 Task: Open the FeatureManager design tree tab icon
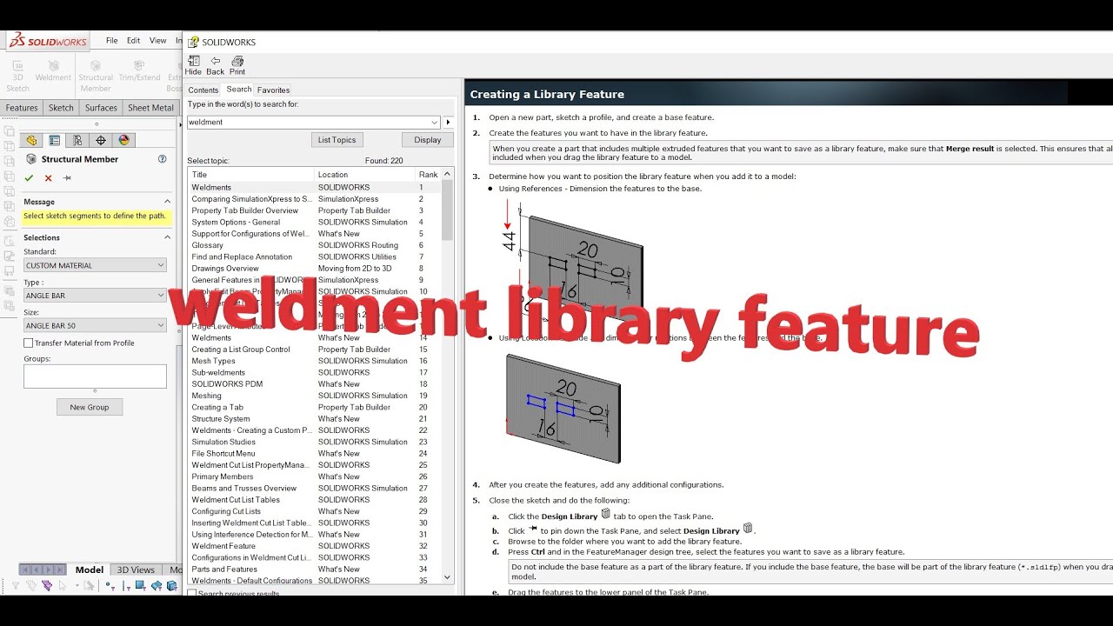[x=31, y=140]
